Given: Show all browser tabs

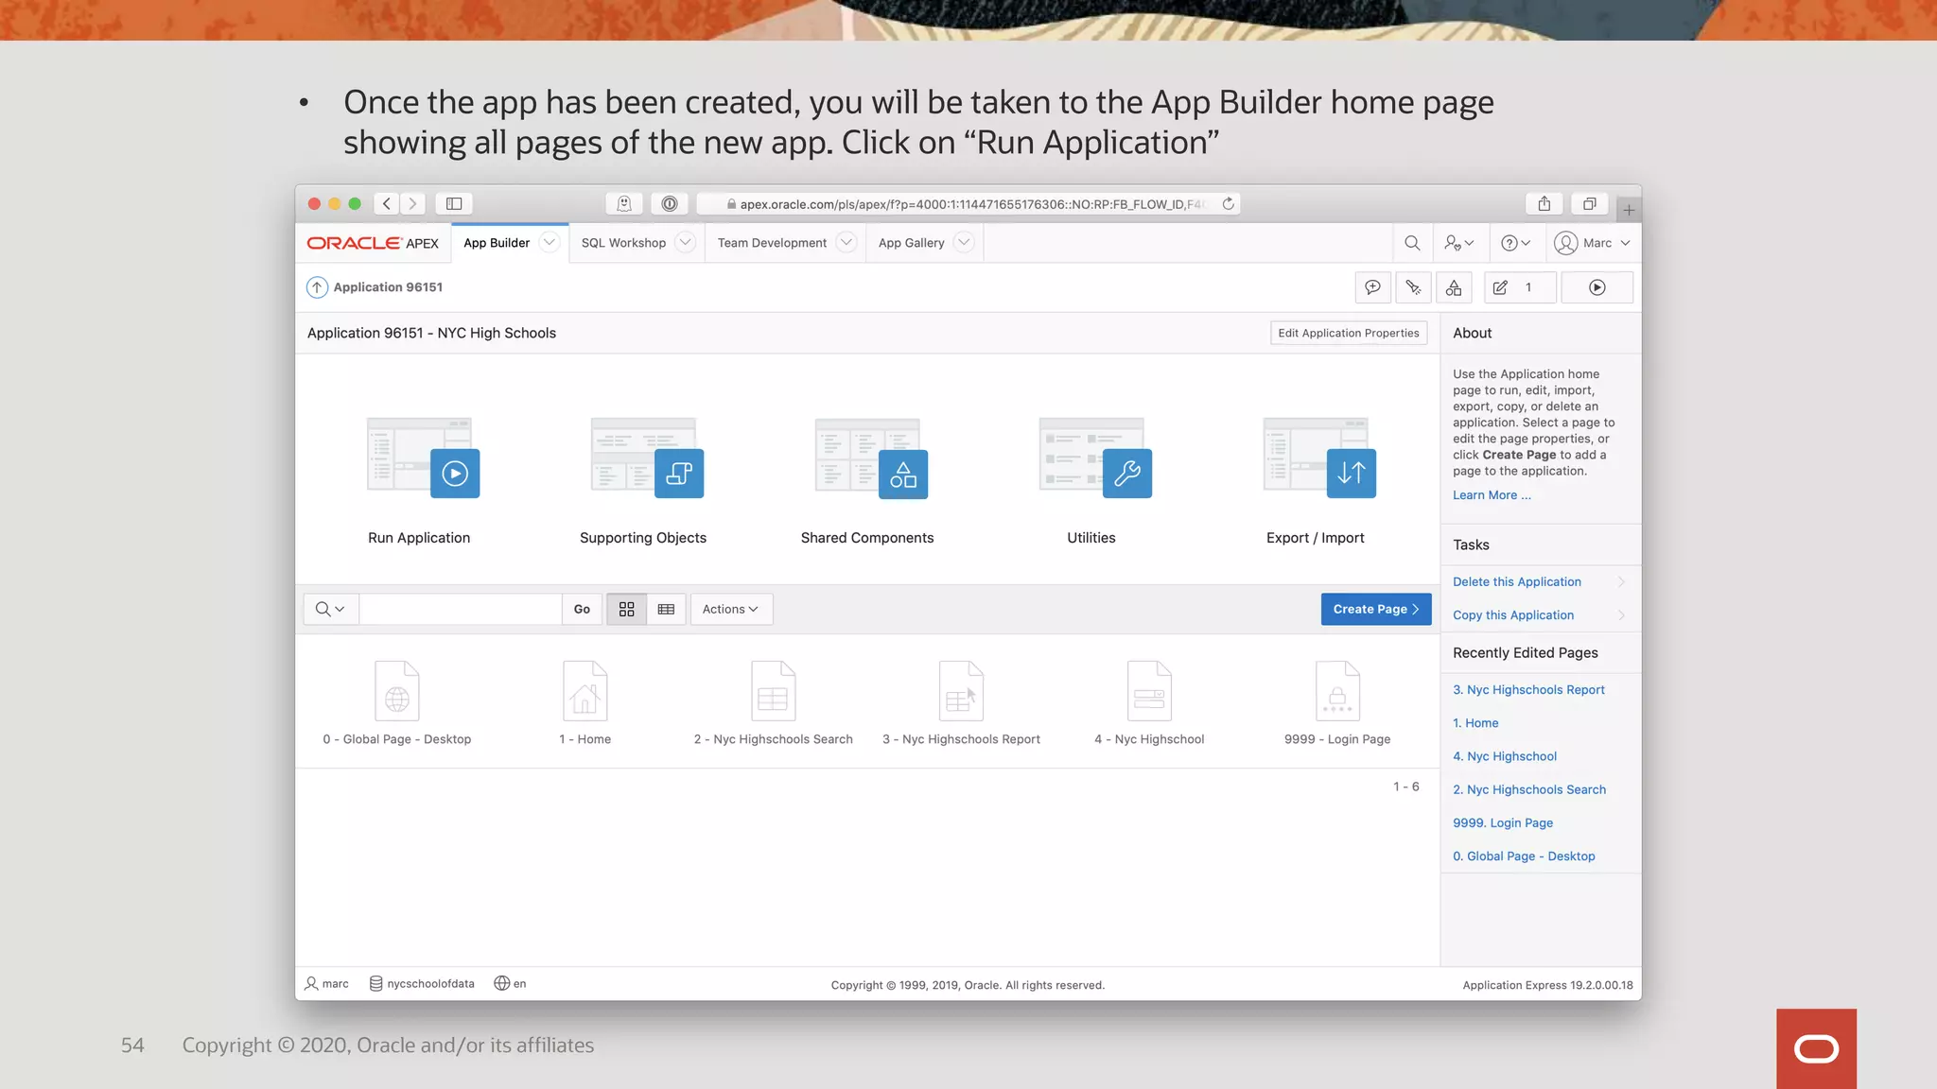Looking at the screenshot, I should click(x=1590, y=204).
